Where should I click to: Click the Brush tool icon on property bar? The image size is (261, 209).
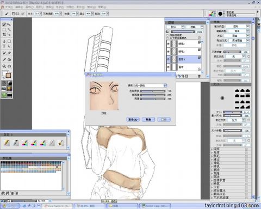[x=7, y=14]
